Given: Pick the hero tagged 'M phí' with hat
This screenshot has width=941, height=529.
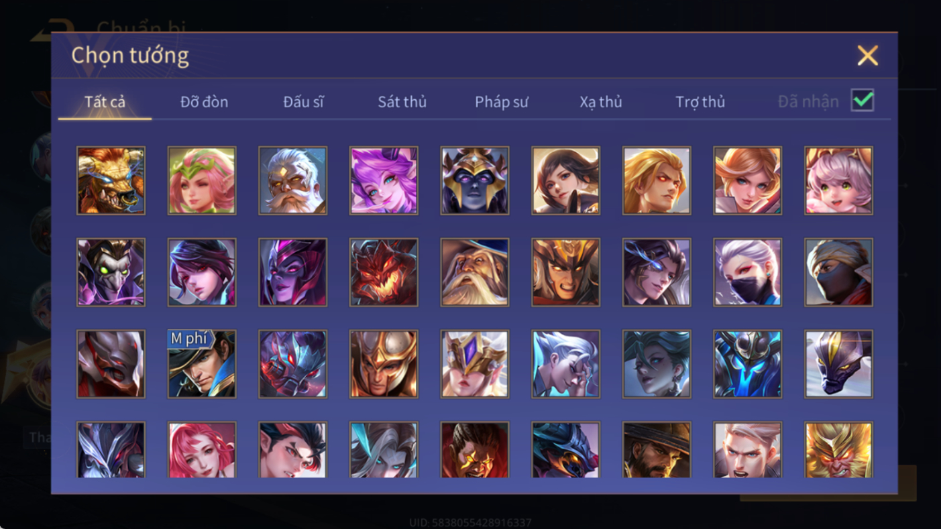Looking at the screenshot, I should (202, 364).
